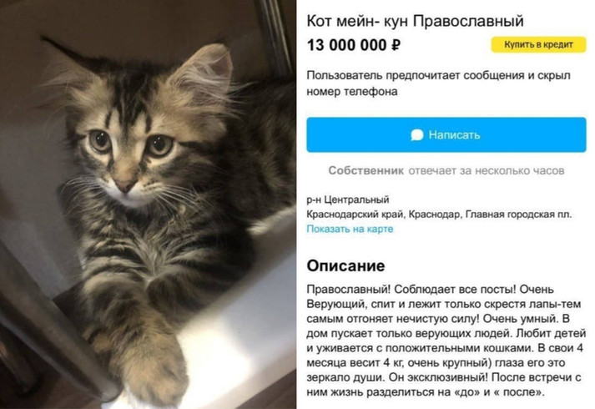Click the р-н Центральный district line
The image size is (595, 409).
click(x=348, y=199)
